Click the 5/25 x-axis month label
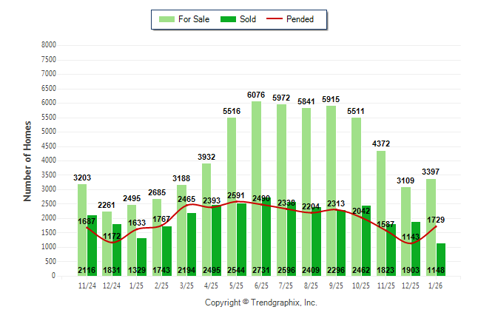Image resolution: width=478 pixels, height=321 pixels. click(x=237, y=284)
